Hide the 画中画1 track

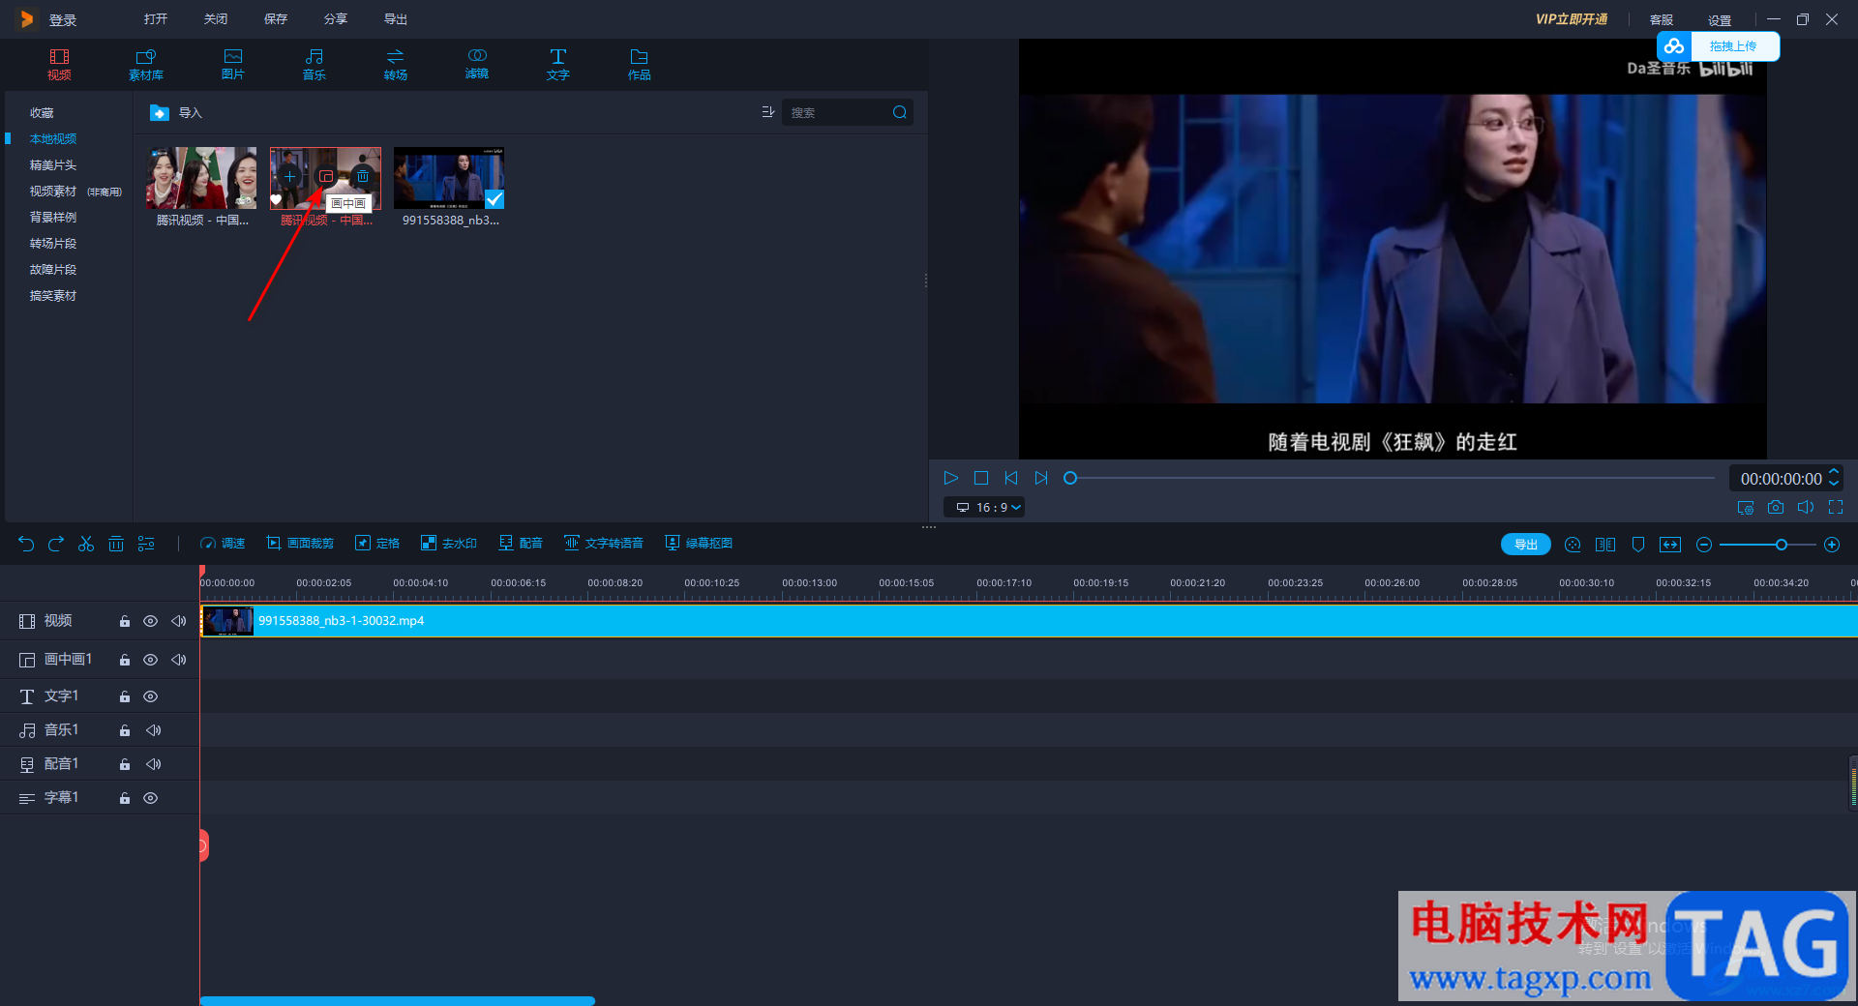150,660
